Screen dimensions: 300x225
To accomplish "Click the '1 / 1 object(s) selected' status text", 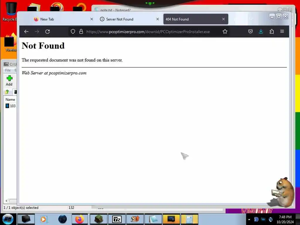I will pos(21,208).
